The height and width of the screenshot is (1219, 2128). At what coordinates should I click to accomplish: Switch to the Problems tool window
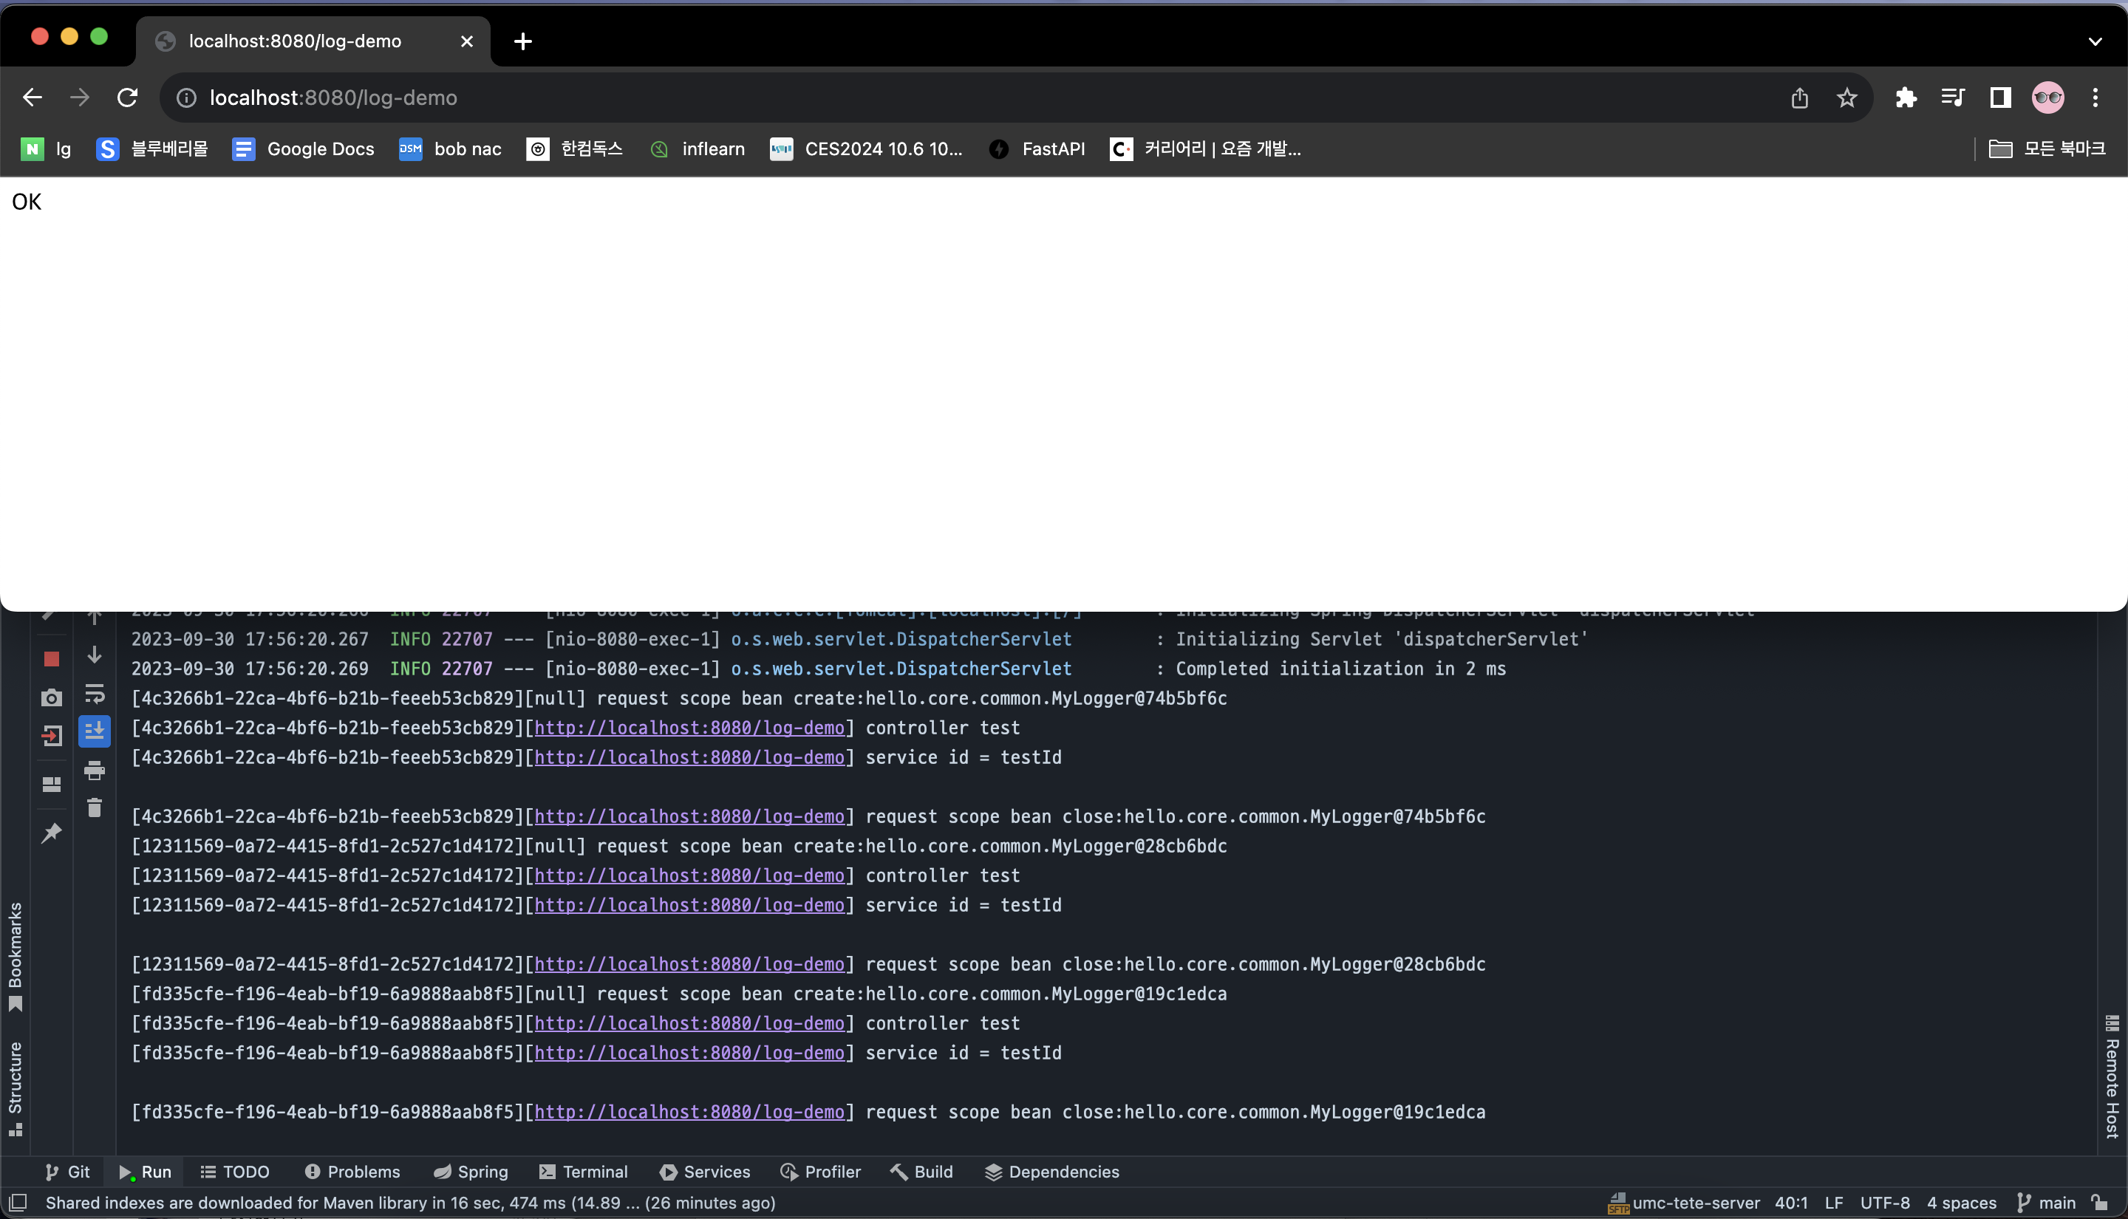tap(352, 1172)
